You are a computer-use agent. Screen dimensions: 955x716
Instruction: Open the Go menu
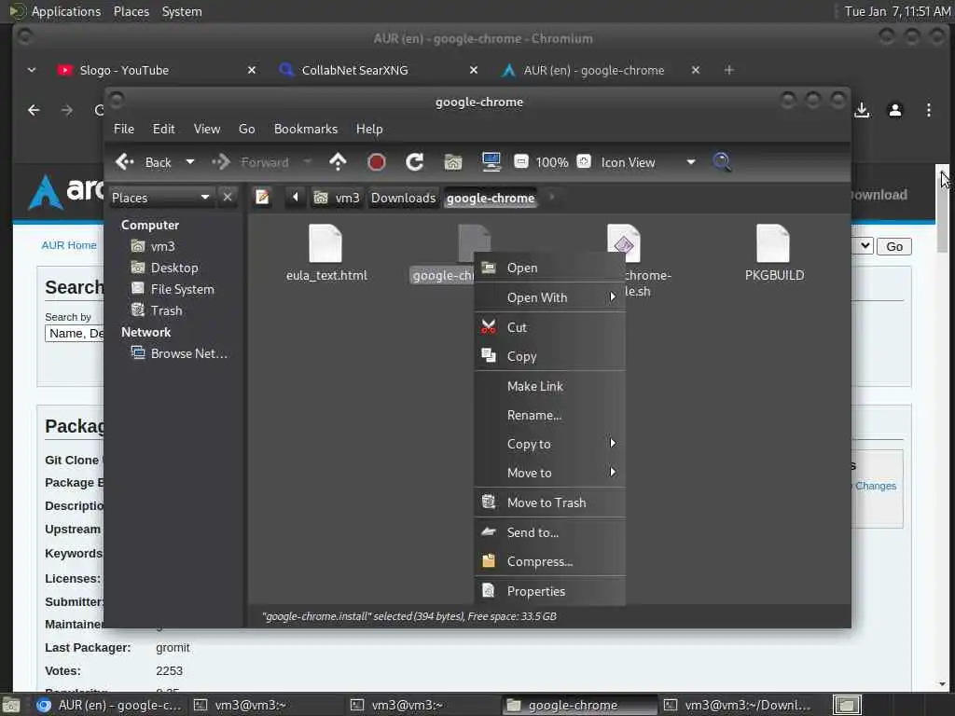point(246,129)
